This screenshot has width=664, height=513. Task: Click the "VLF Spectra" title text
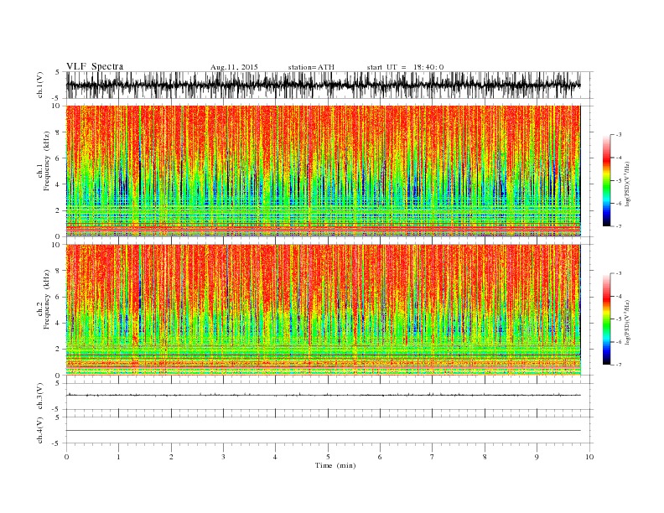pos(95,66)
